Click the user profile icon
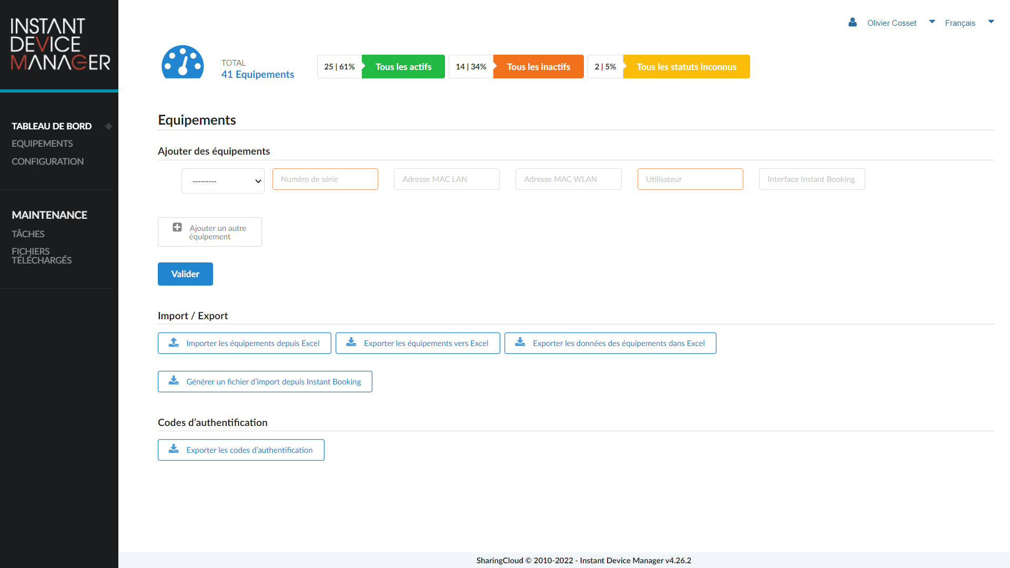This screenshot has width=1010, height=568. point(853,23)
